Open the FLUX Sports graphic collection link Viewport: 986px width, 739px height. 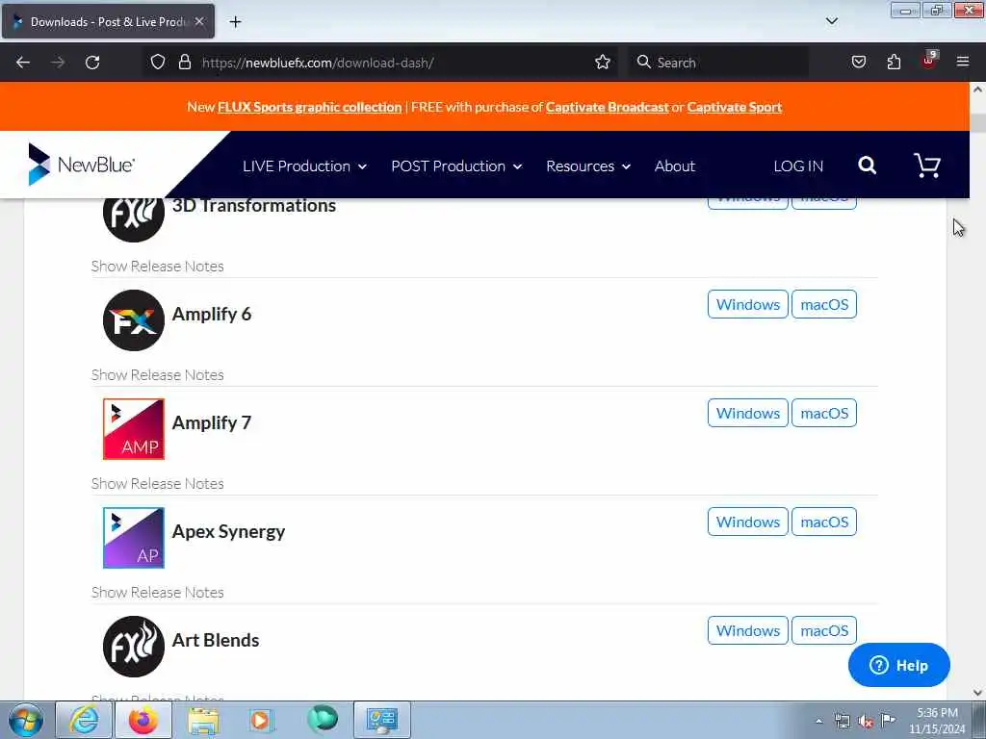pyautogui.click(x=309, y=107)
